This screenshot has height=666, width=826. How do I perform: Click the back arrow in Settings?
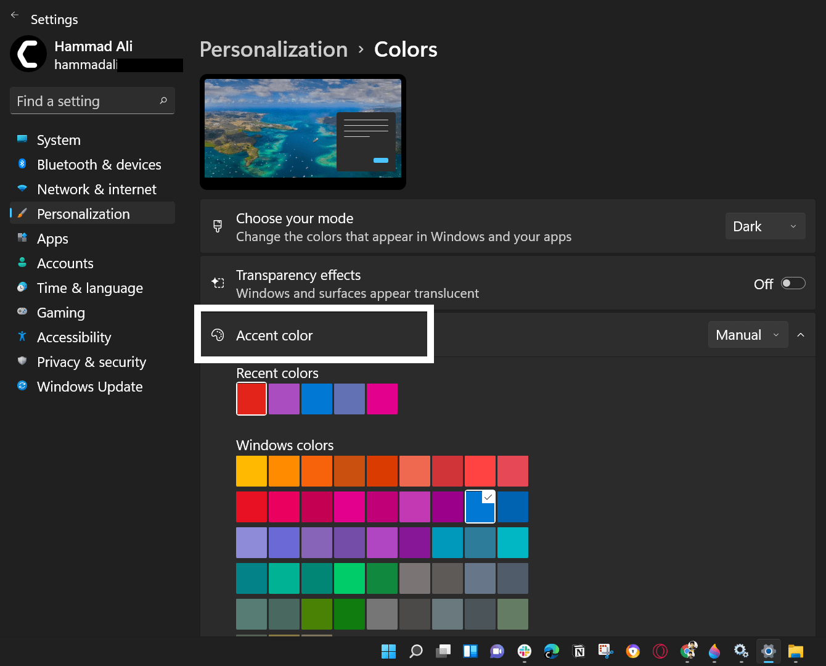pos(15,15)
